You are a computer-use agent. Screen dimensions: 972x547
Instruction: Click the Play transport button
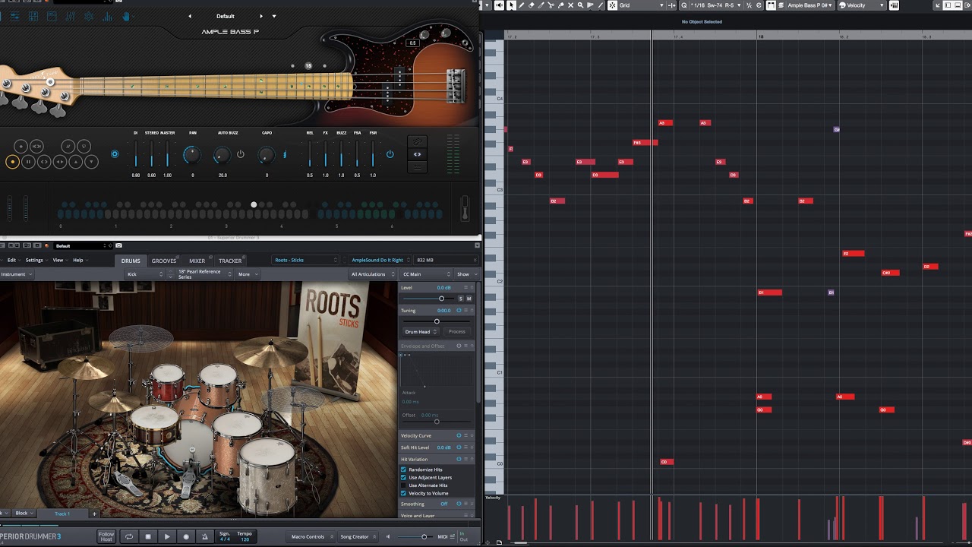167,536
